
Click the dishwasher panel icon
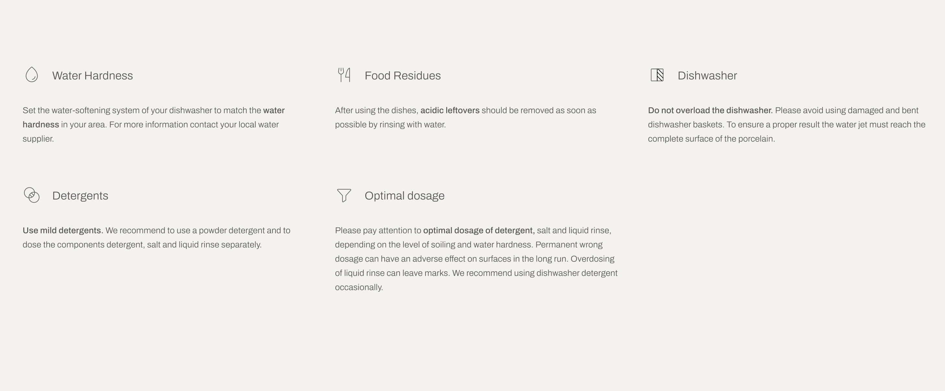coord(657,75)
